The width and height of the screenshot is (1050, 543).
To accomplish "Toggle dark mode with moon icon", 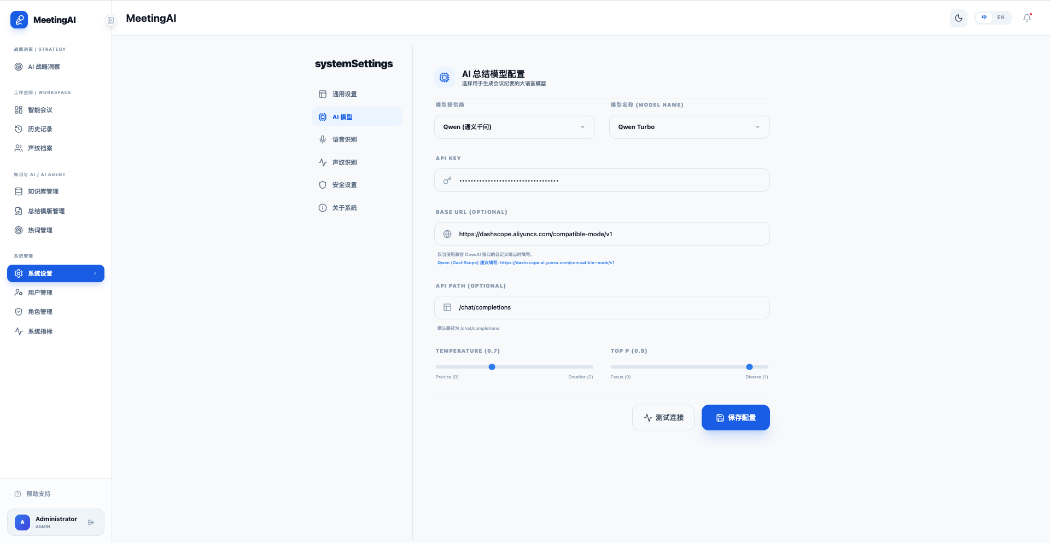I will point(958,18).
